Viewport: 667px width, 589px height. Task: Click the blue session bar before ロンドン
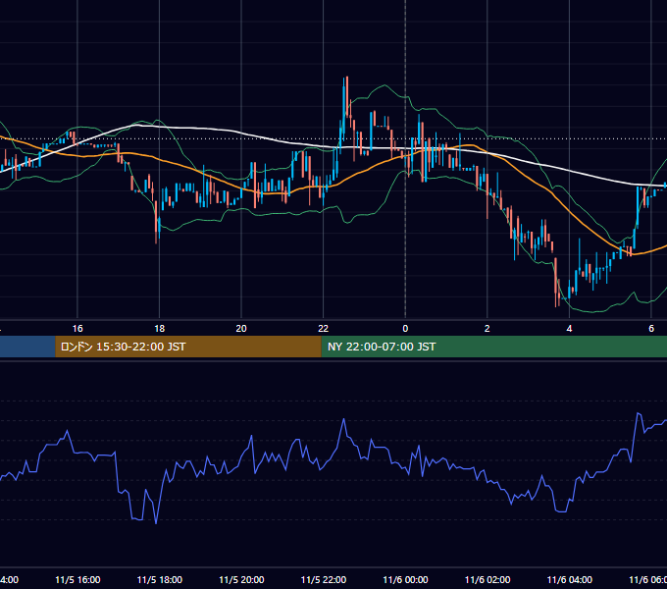click(x=27, y=347)
